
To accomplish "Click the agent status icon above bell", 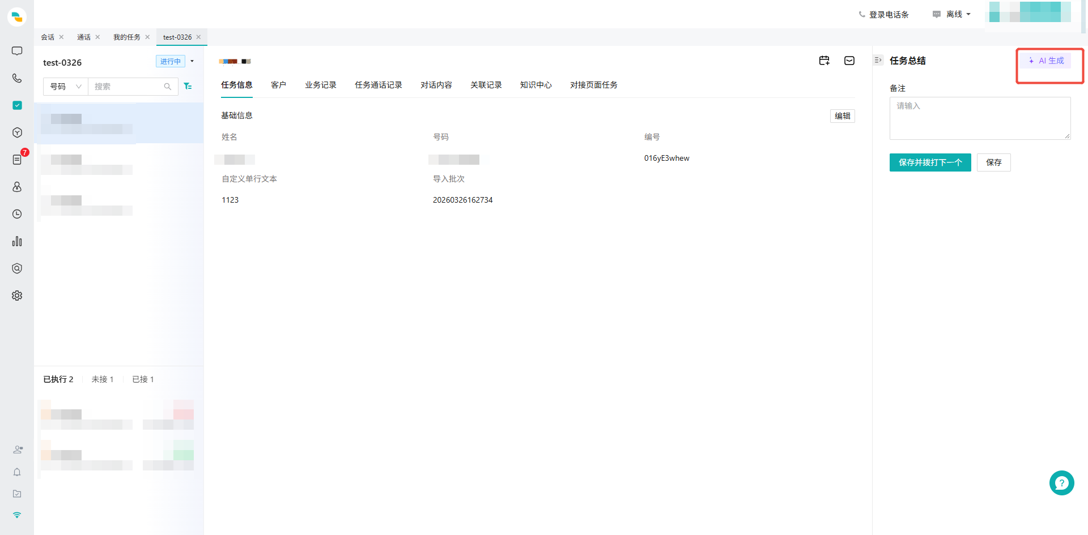I will [18, 450].
